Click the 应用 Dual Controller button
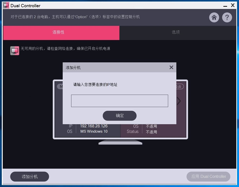The width and height of the screenshot is (239, 187). [x=208, y=177]
